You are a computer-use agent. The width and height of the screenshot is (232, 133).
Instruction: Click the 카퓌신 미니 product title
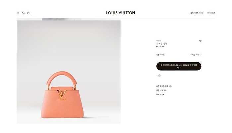(x=162, y=44)
